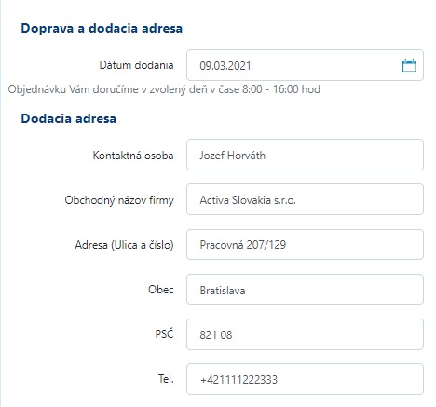The width and height of the screenshot is (436, 407).
Task: Click the Adresa (Ulica a číslo) label
Action: click(x=124, y=245)
